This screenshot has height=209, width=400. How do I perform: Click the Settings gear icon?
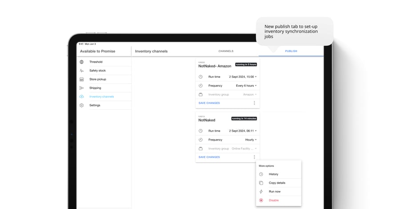point(81,105)
